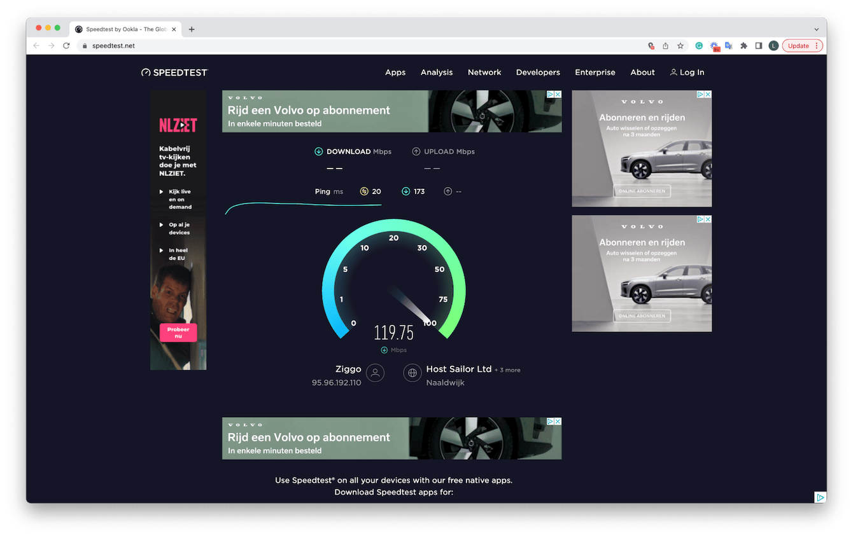Click the globe server icon beside Host Sailor
Screen dimensions: 853x538
pos(412,373)
